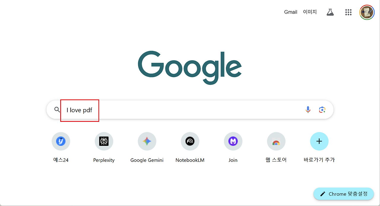Open the Perplexity shortcut icon
Image resolution: width=380 pixels, height=206 pixels.
click(x=104, y=141)
